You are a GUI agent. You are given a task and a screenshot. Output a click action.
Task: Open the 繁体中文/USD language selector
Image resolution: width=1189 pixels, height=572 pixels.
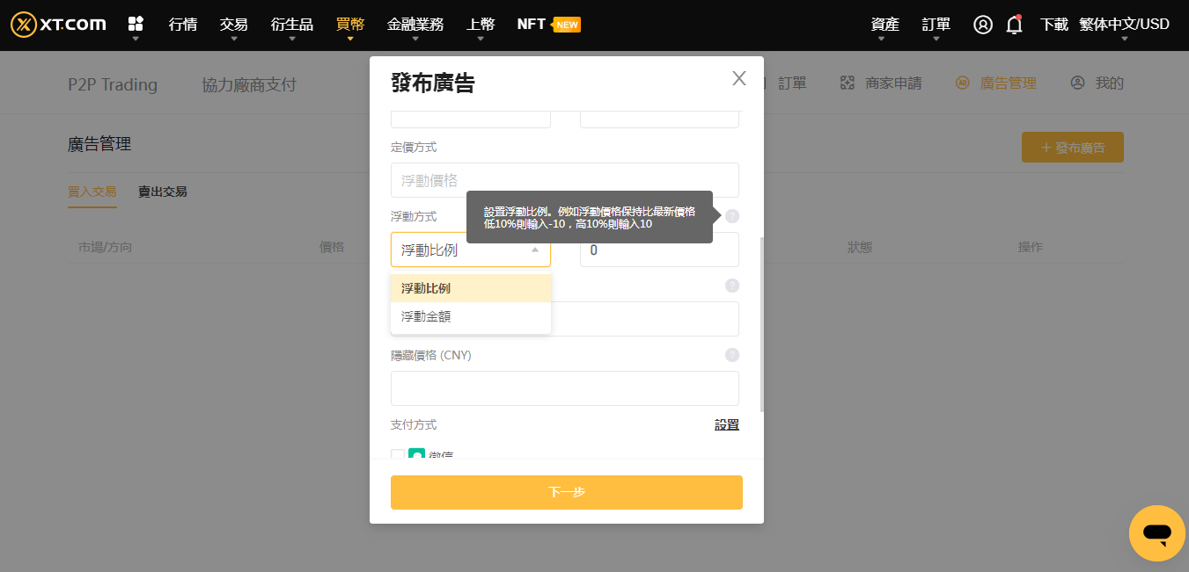click(1124, 25)
